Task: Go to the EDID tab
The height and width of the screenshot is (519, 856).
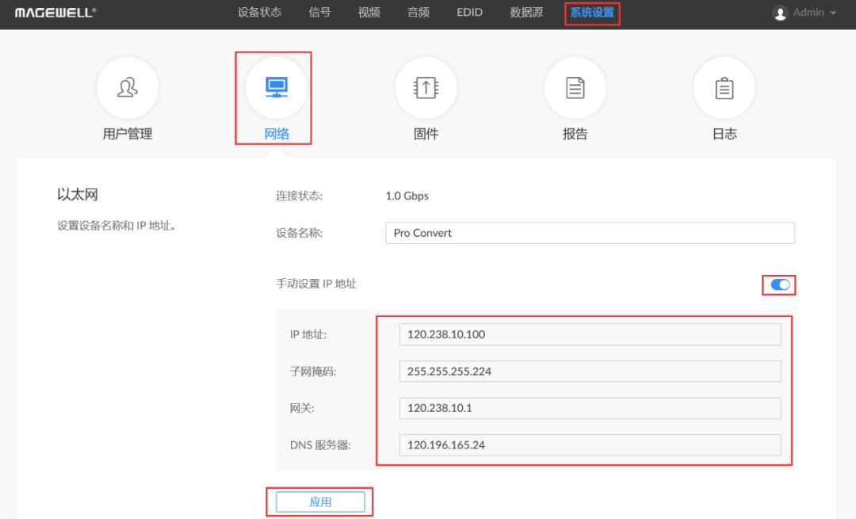Action: (x=469, y=13)
